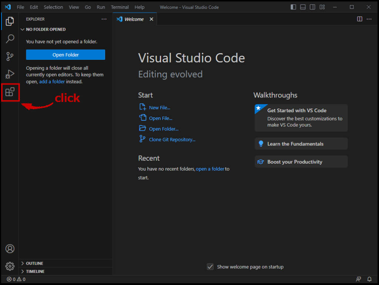Click the notifications bell in status bar
Screen dimensions: 379x285
pyautogui.click(x=369, y=279)
